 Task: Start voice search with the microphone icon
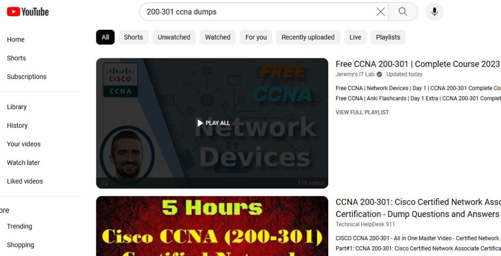pos(434,12)
